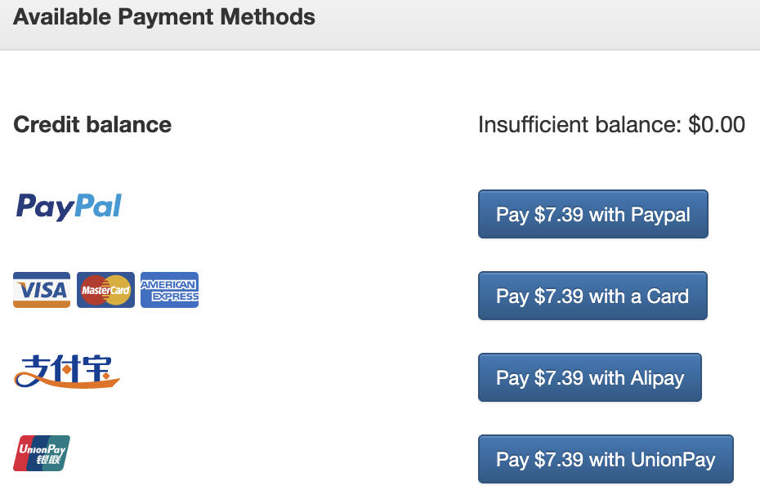This screenshot has height=490, width=760.
Task: Click the PayPal logo
Action: click(x=69, y=207)
